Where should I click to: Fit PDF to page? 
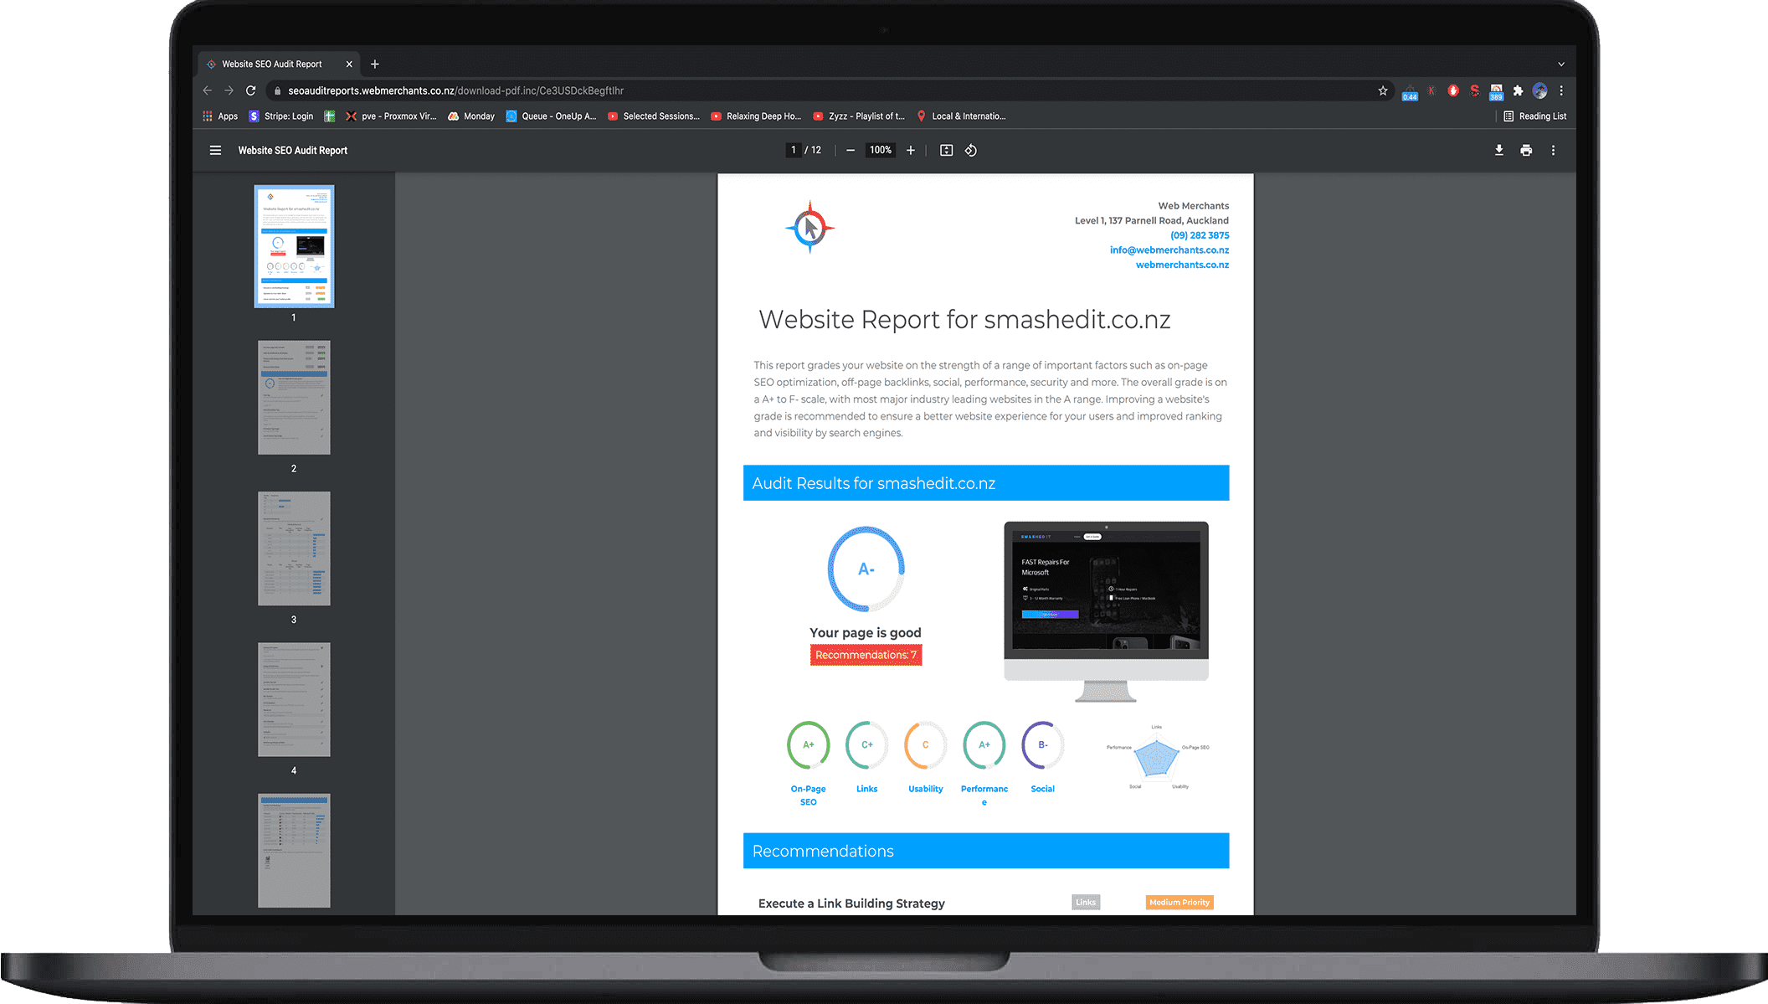click(x=946, y=151)
